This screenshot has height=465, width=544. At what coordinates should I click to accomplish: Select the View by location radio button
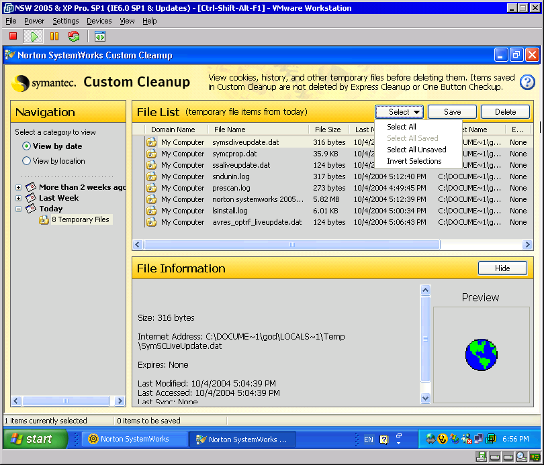pos(27,161)
